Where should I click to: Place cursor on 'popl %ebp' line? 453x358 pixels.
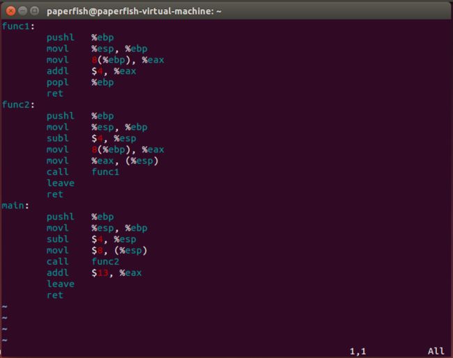pyautogui.click(x=80, y=83)
